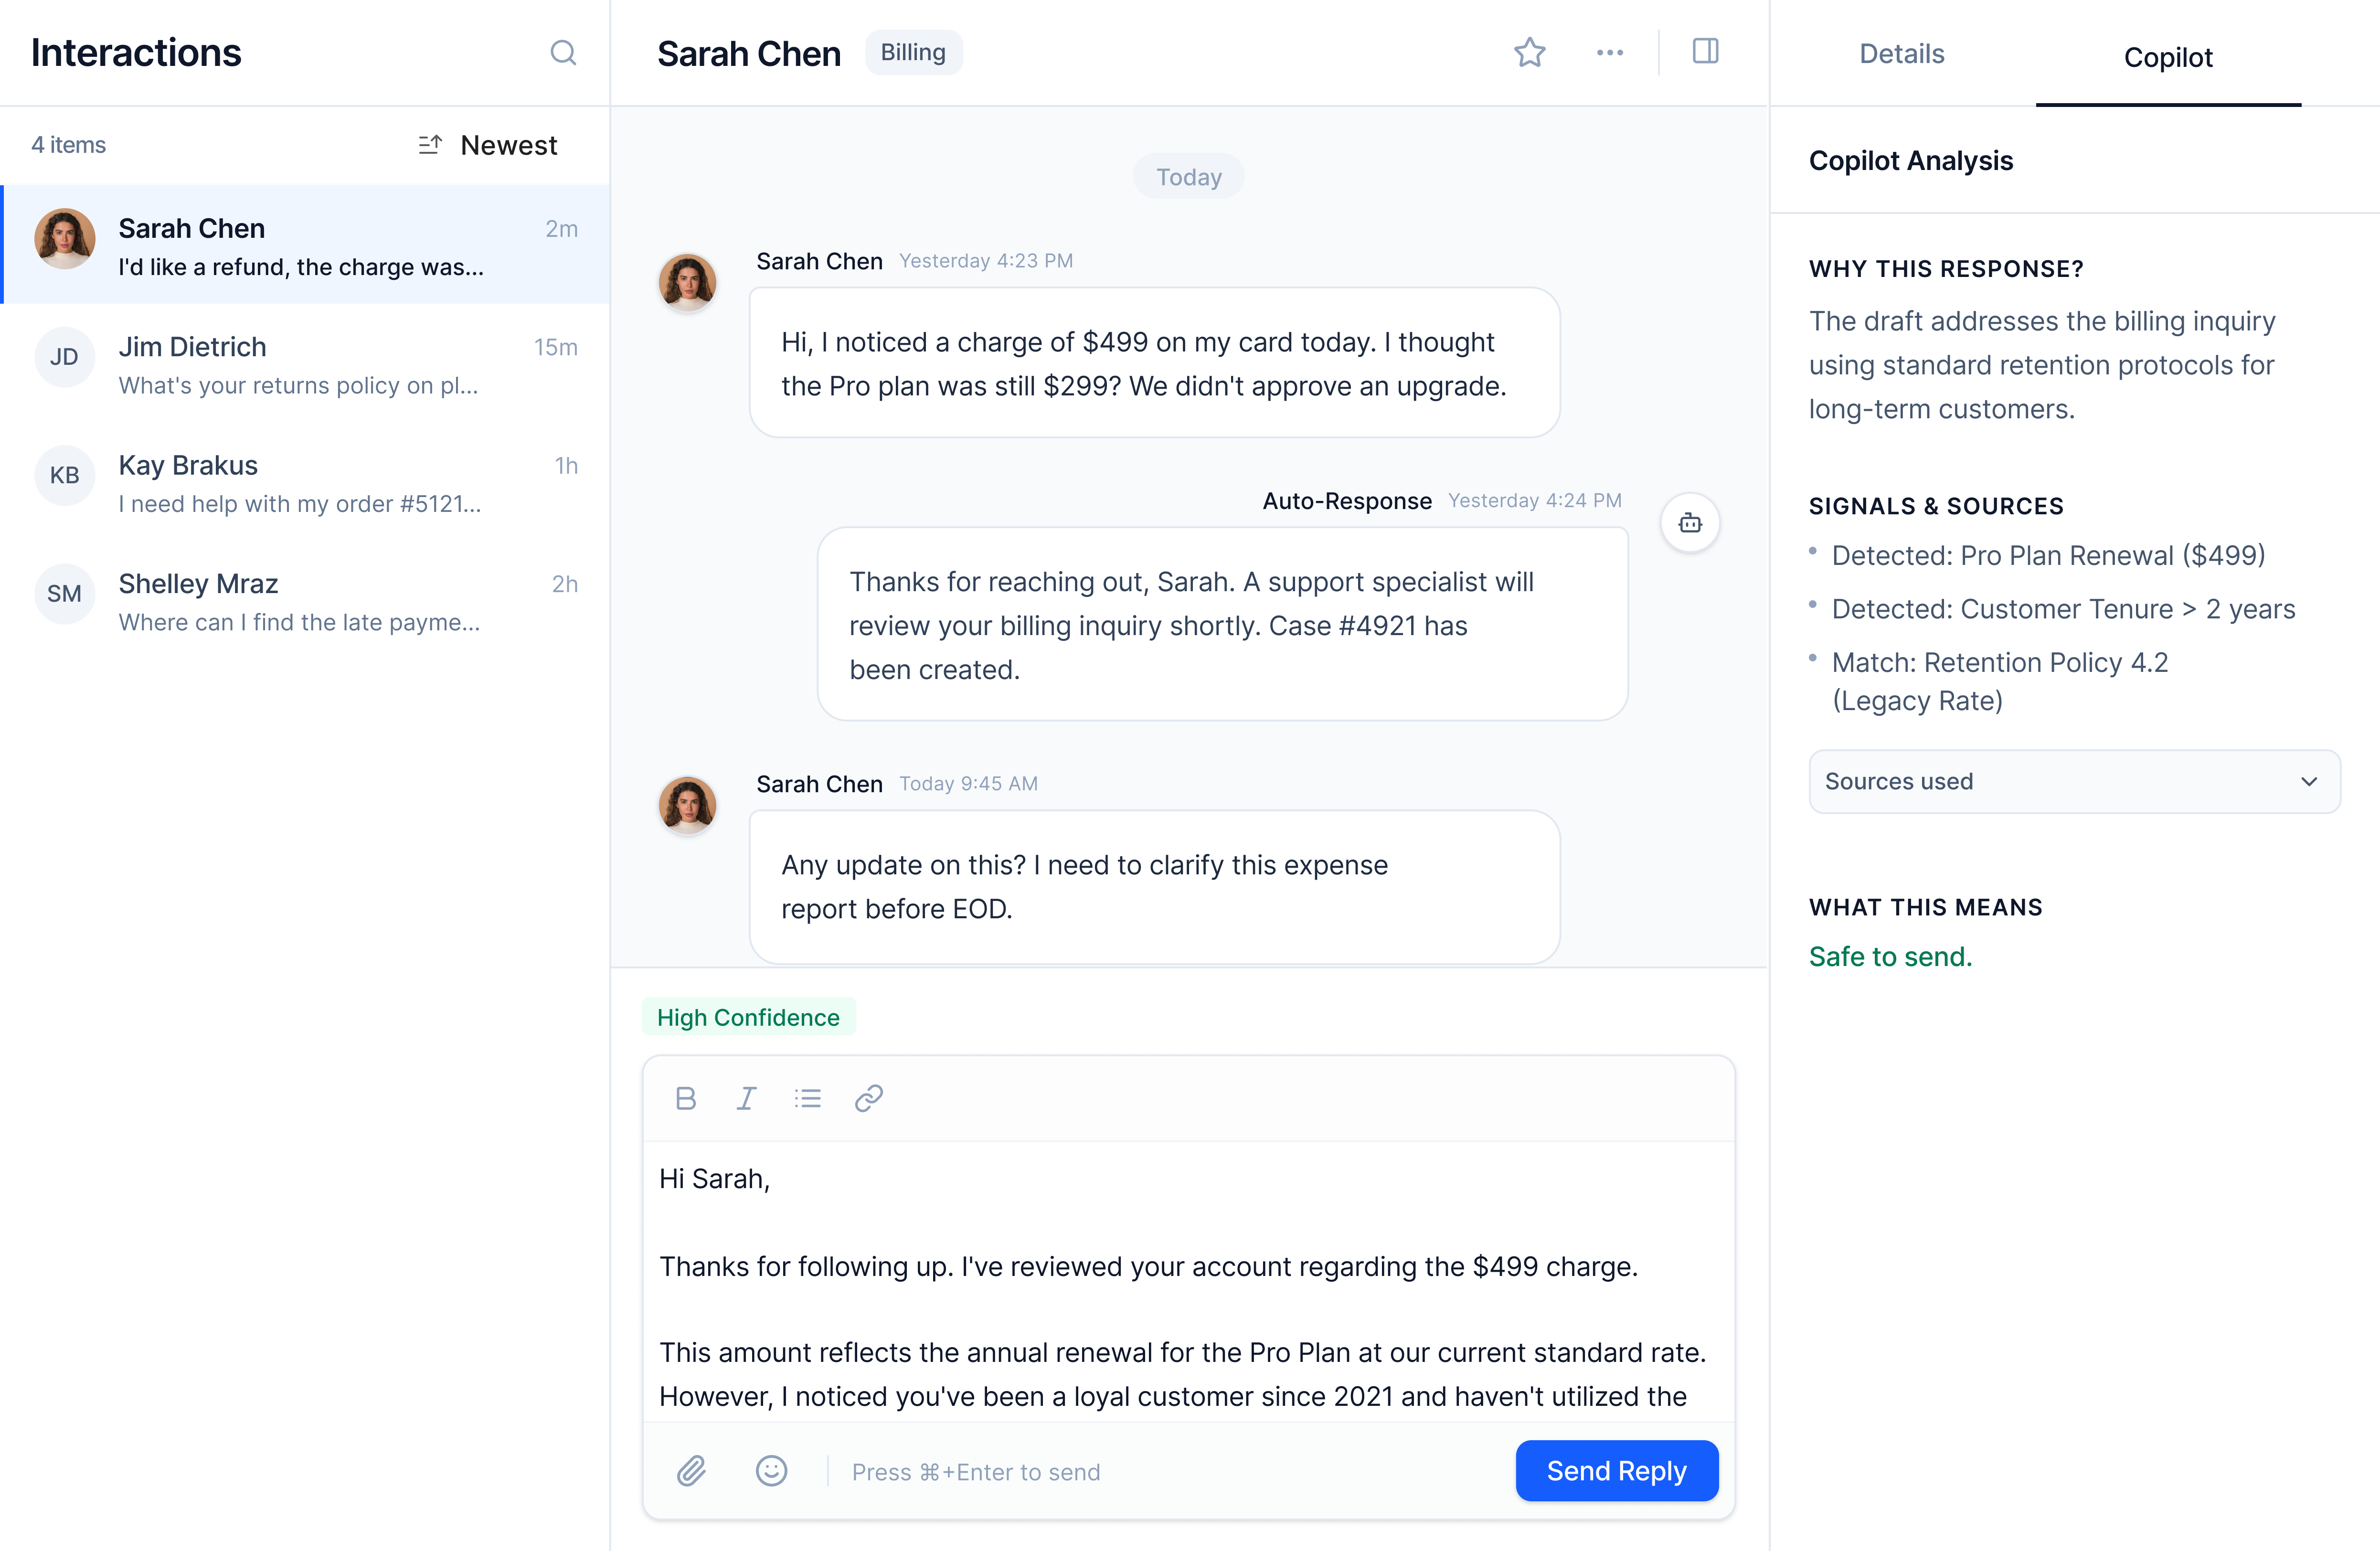Switch to the Copilot tab
2380x1551 pixels.
point(2168,57)
